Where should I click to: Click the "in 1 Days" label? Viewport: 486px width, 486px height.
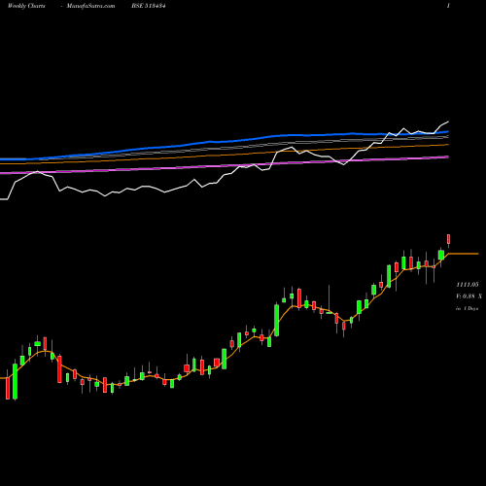(x=468, y=308)
